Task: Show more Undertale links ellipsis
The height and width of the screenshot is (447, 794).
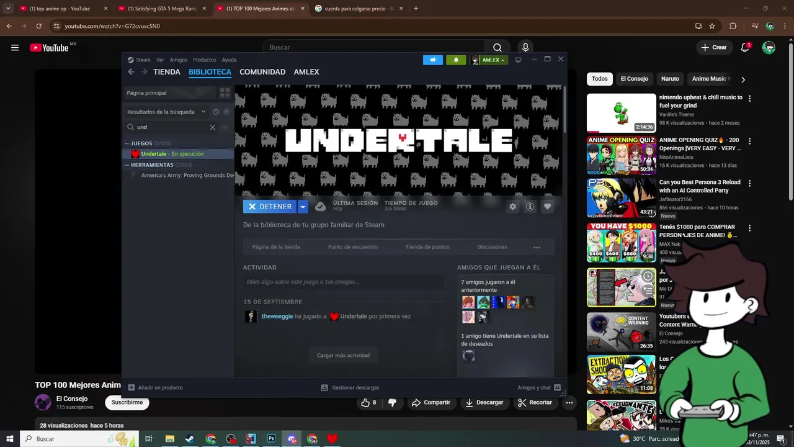Action: [537, 247]
